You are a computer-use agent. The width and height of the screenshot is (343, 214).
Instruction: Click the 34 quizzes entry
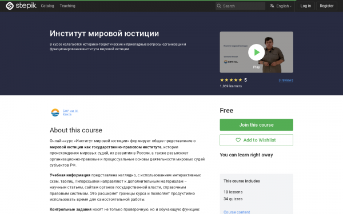pos(233,199)
